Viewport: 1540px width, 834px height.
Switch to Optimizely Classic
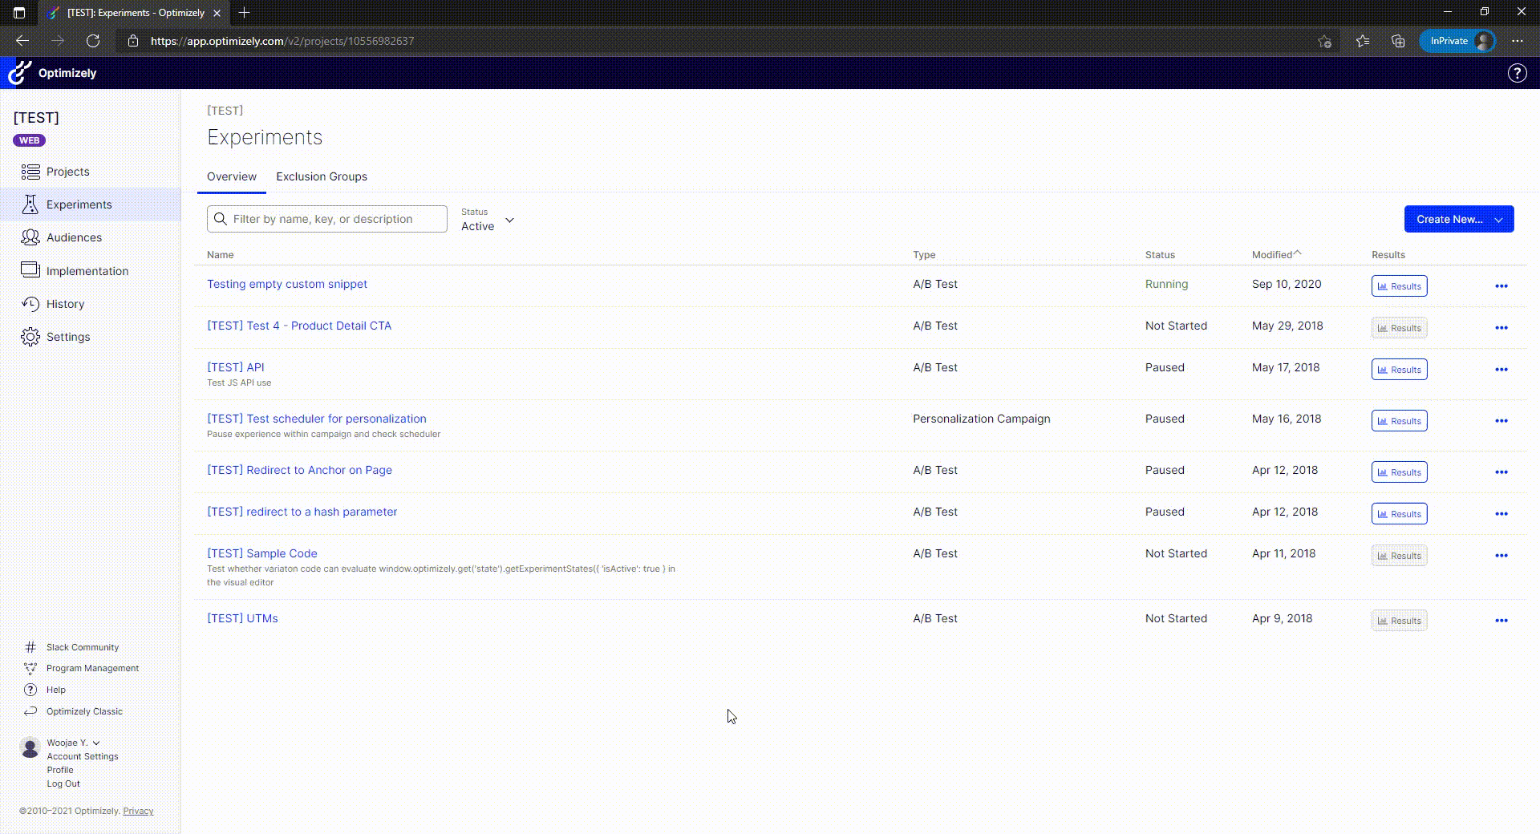(84, 711)
